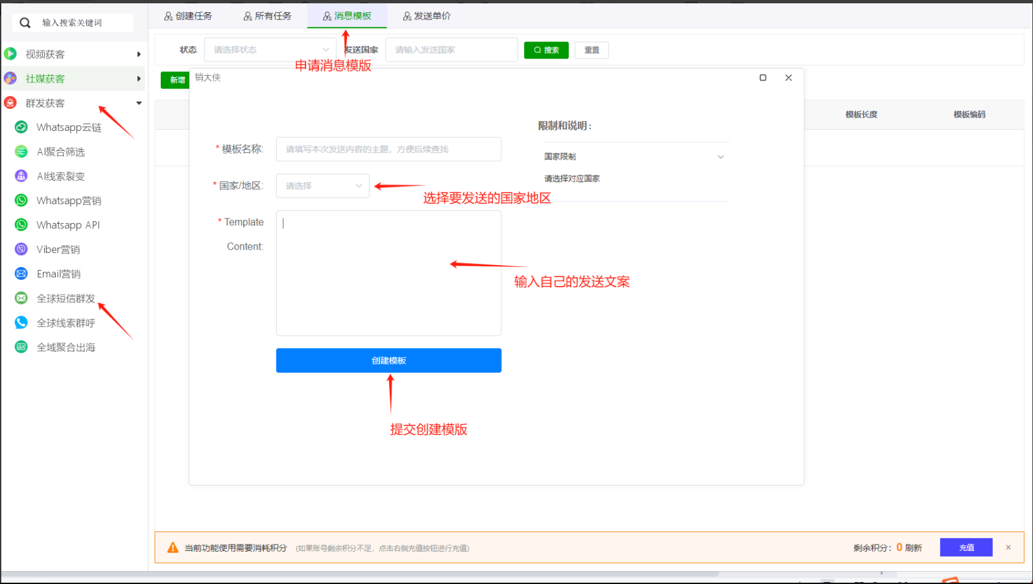This screenshot has height=584, width=1033.
Task: Click the 模板长度 column header
Action: coord(861,115)
